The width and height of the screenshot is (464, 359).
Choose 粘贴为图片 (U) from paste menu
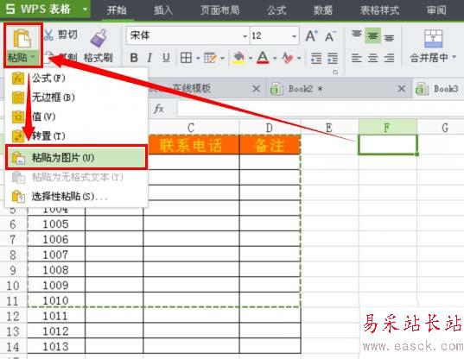tap(76, 157)
